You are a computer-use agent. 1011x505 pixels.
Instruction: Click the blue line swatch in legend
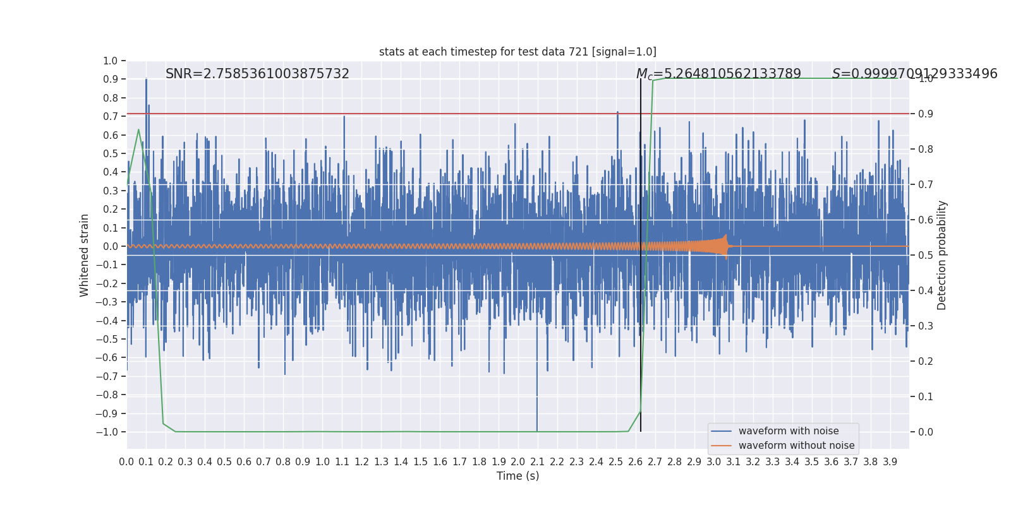coord(722,431)
